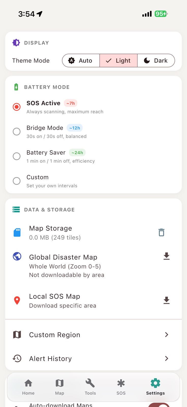
Task: Select Custom intervals radio option
Action: (17, 181)
